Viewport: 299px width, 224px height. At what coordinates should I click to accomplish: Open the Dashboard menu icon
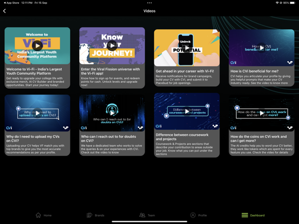245,215
